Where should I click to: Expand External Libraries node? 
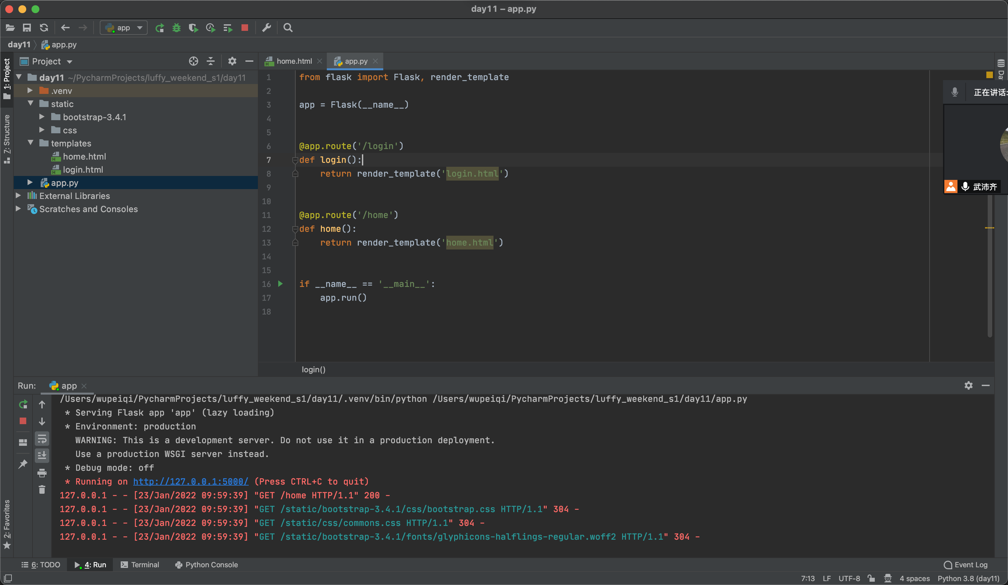[x=18, y=196]
